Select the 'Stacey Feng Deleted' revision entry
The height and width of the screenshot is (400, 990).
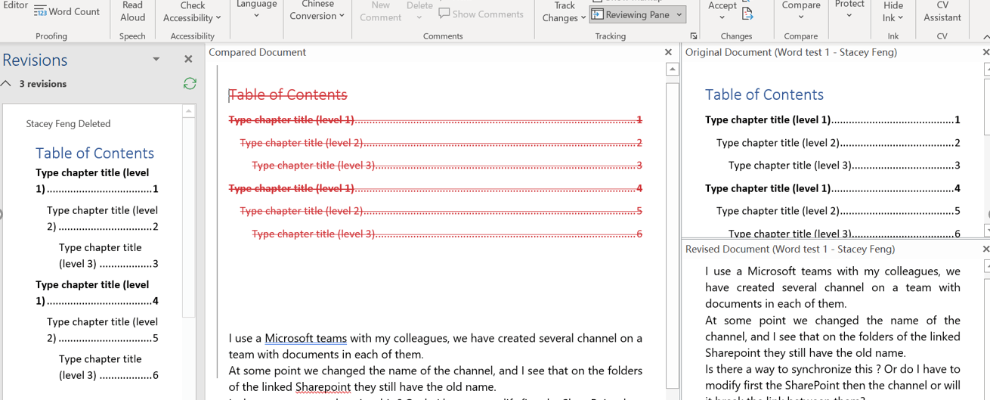68,123
